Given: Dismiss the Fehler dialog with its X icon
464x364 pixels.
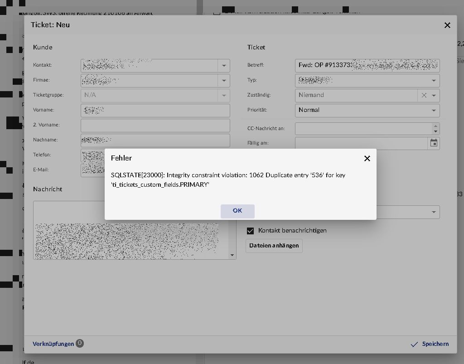Looking at the screenshot, I should (x=367, y=159).
